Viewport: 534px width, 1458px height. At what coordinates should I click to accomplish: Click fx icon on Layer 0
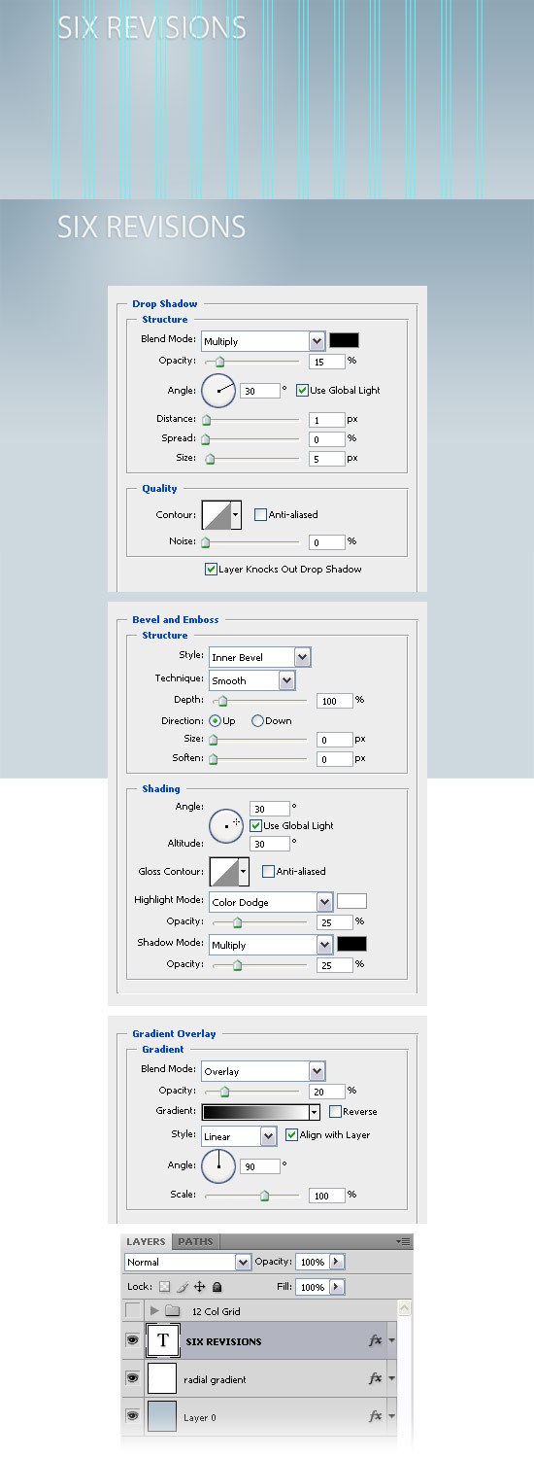click(375, 1416)
